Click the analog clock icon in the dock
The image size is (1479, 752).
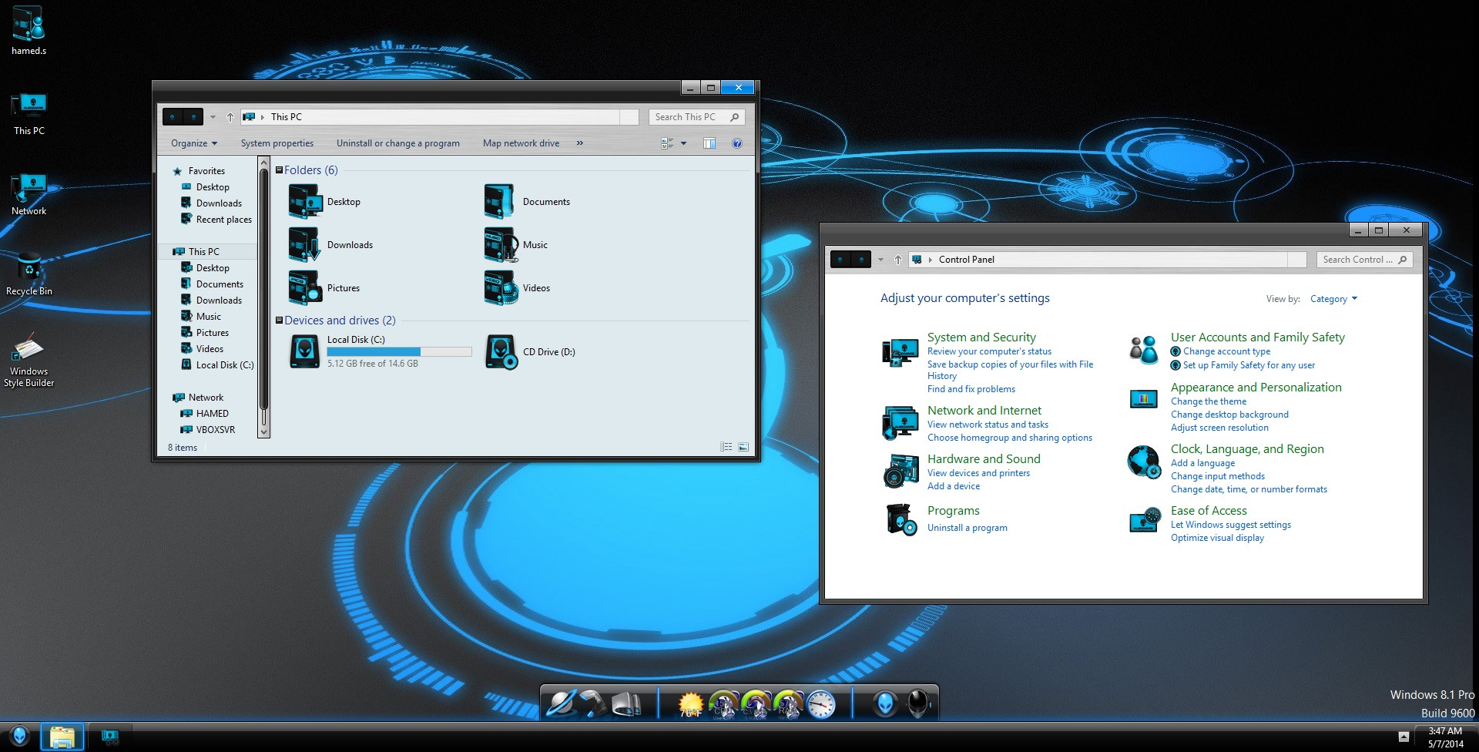(x=821, y=704)
